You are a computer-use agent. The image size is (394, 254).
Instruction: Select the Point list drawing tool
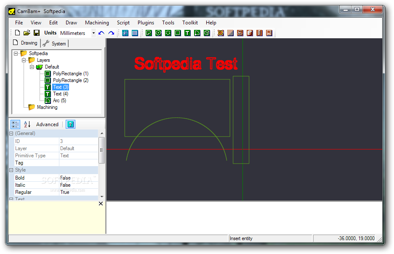pyautogui.click(x=168, y=33)
